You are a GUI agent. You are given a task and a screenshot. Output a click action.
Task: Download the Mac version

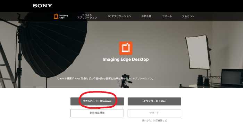154,101
